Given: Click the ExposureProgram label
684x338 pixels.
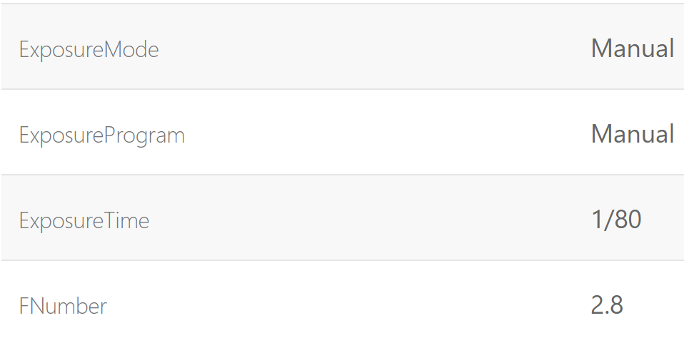Looking at the screenshot, I should tap(101, 135).
